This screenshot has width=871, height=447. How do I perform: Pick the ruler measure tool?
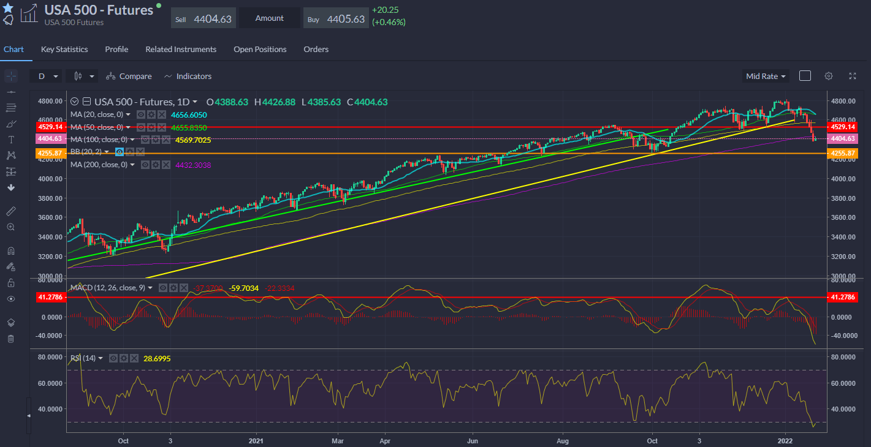tap(10, 211)
